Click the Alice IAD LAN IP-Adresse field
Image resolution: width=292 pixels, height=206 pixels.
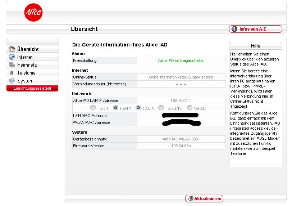(181, 100)
